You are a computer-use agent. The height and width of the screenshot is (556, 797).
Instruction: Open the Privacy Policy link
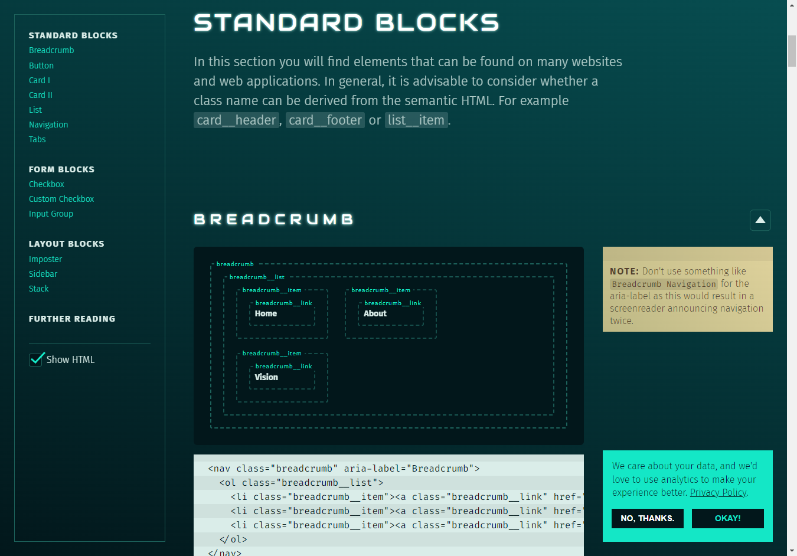718,492
